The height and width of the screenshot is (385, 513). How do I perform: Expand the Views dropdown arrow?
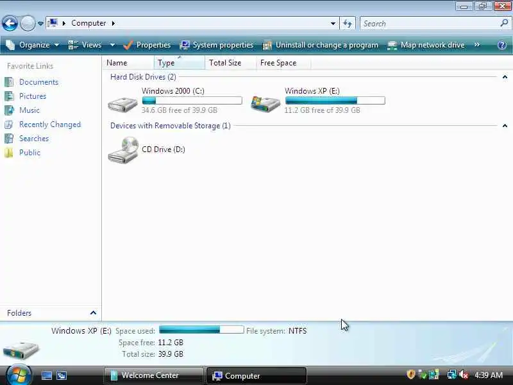(112, 45)
